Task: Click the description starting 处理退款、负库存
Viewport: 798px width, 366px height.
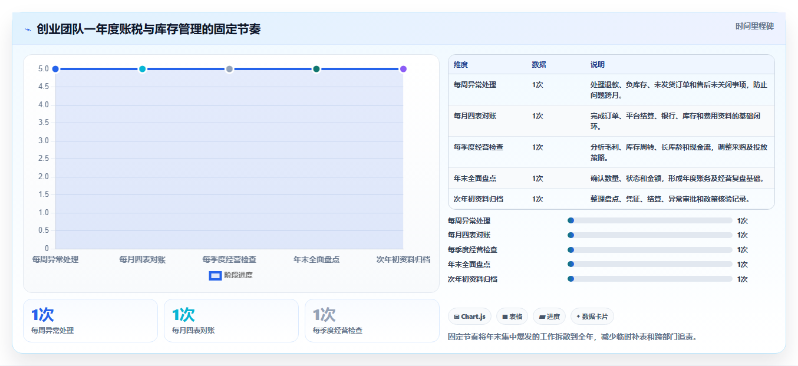Action: [679, 90]
